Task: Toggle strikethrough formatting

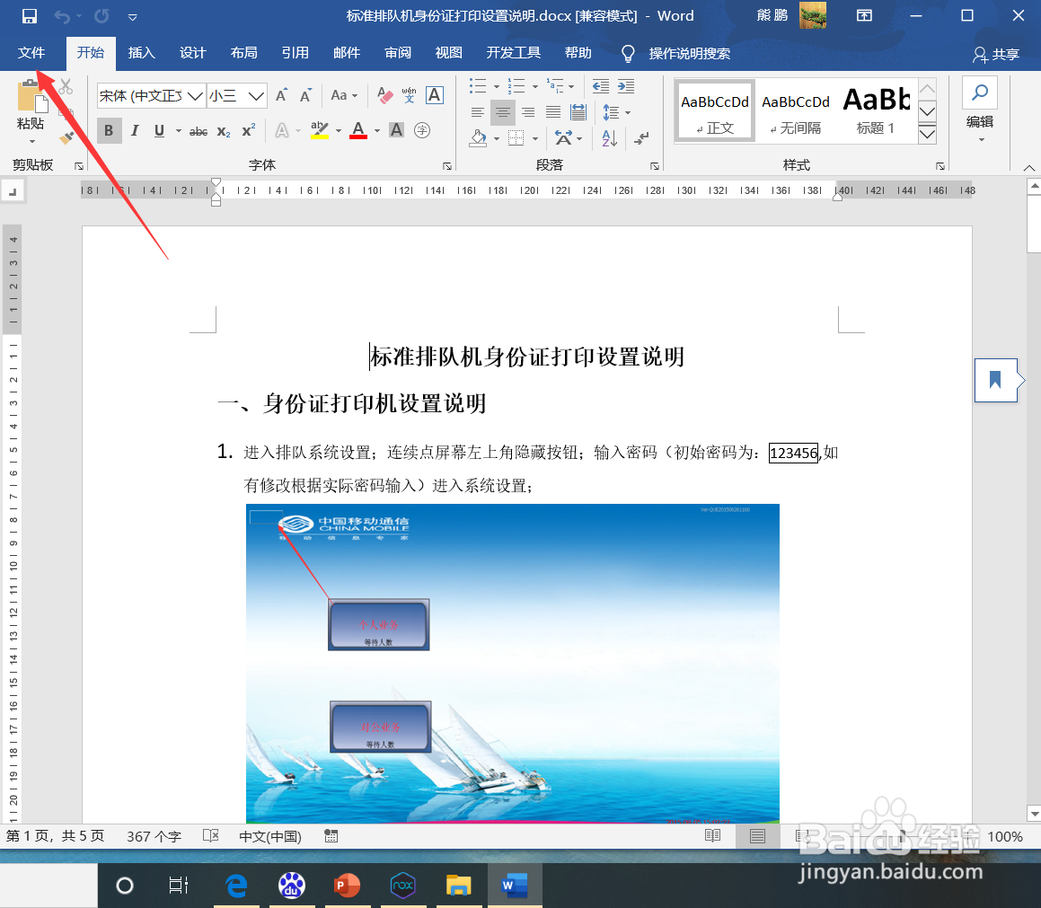Action: click(198, 131)
